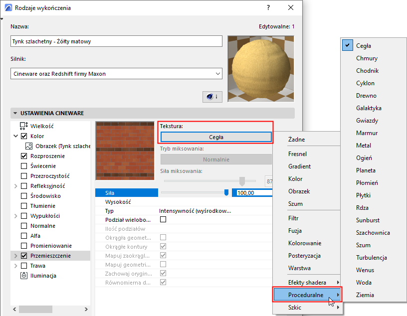407x316 pixels.
Task: Enable the Przezroczystość checkbox
Action: 24,176
